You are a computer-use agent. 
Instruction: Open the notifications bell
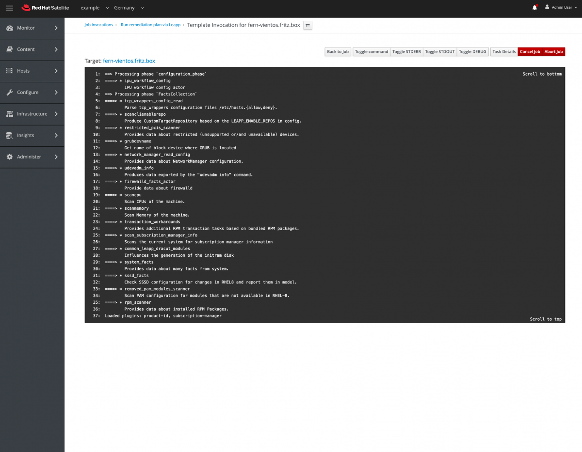534,7
